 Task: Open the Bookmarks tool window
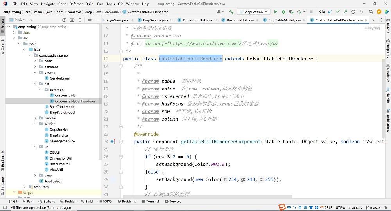coord(2,161)
